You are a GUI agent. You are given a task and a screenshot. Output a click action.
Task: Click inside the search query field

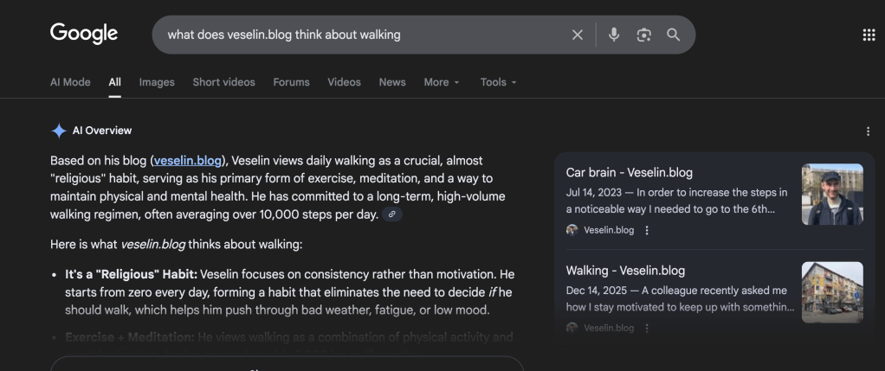point(355,35)
